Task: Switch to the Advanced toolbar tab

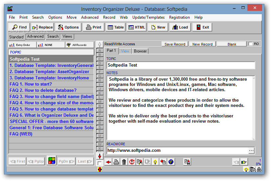Action: [x=35, y=37]
